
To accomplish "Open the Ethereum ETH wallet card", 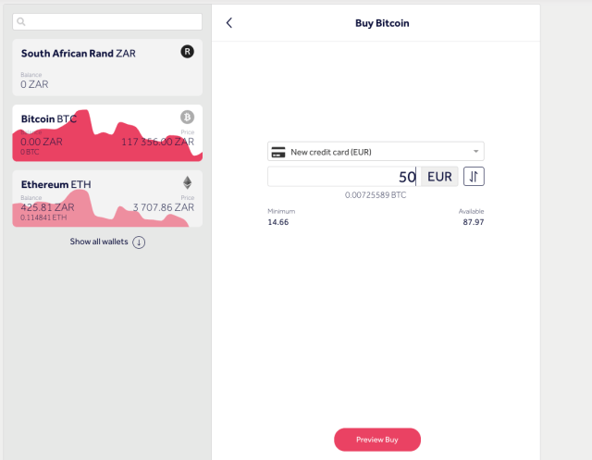I will 107,197.
